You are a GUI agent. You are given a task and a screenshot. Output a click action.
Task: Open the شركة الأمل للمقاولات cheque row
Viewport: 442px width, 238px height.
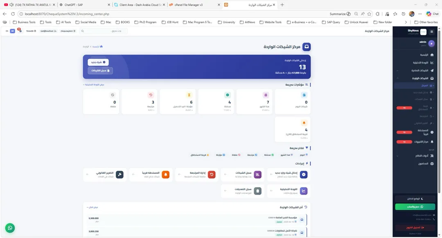196,233
